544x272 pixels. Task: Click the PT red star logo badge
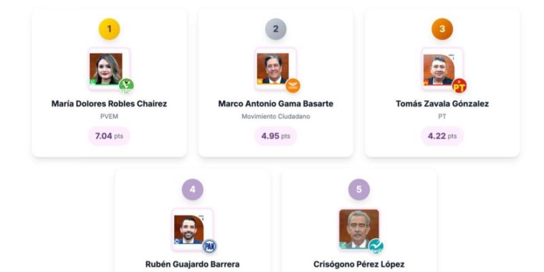460,85
